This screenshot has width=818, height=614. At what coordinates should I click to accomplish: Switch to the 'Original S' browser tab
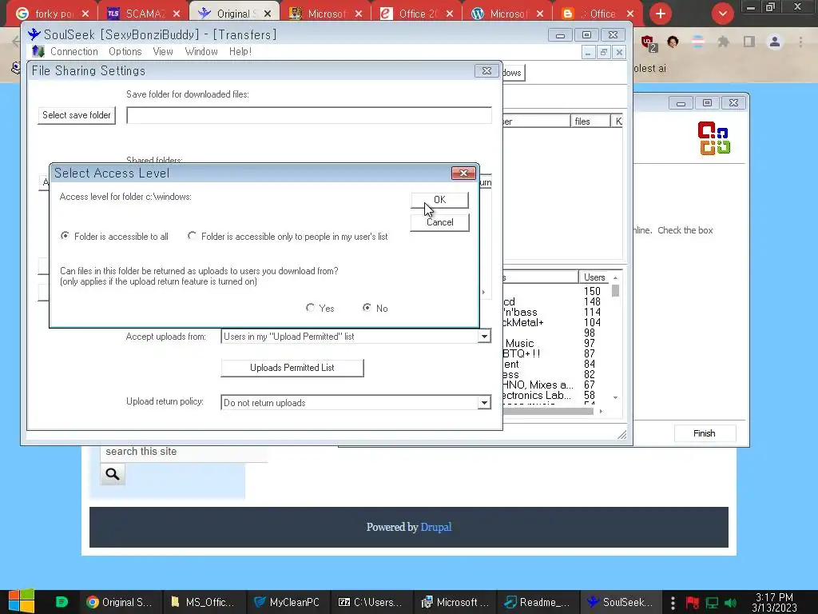[235, 14]
